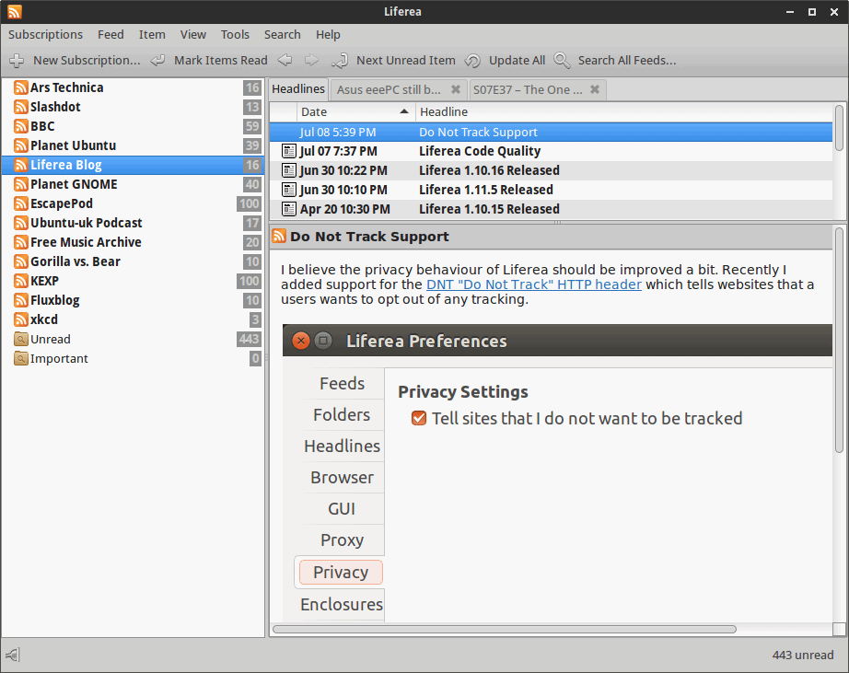This screenshot has width=849, height=673.
Task: Click Next Unread Item button label
Action: 405,61
